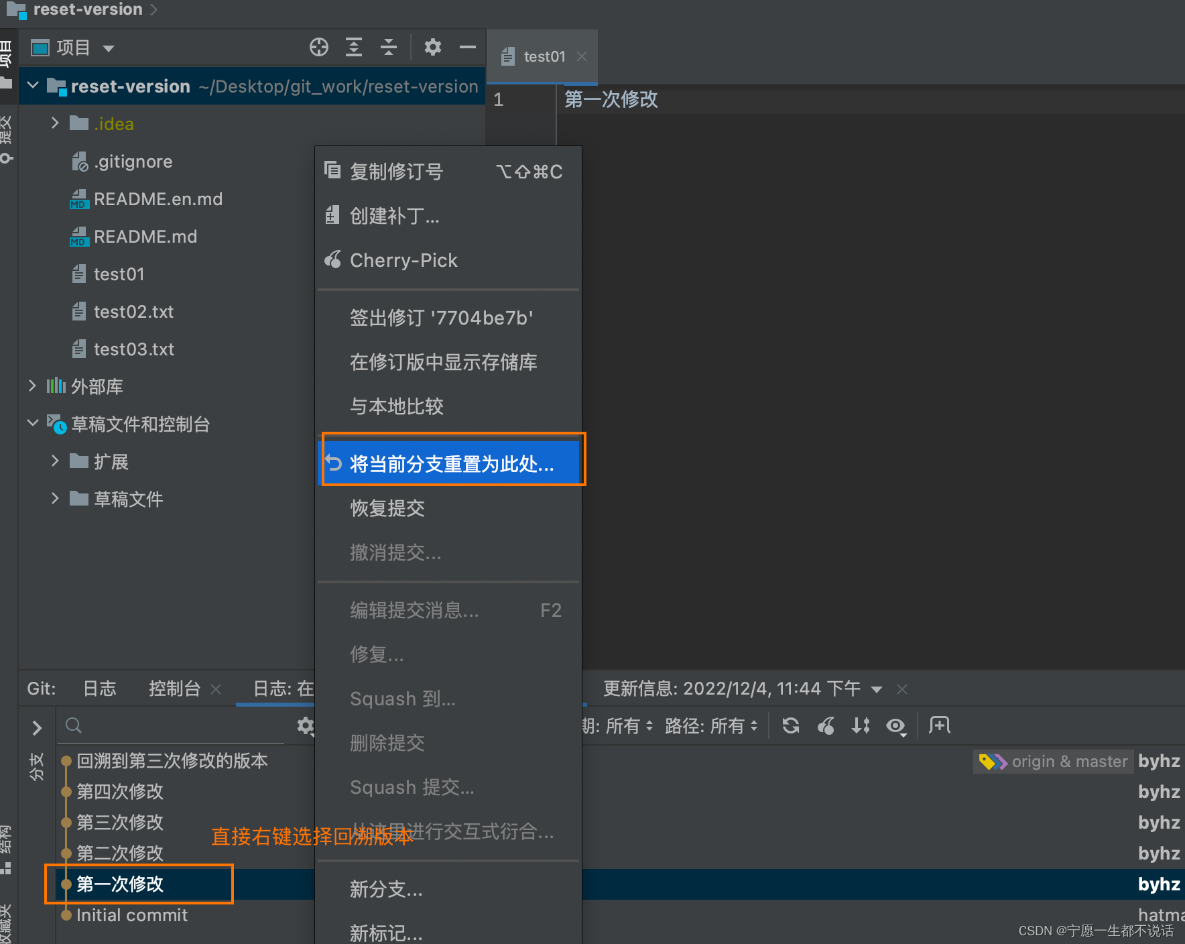Select test03.txt file
Screen dimensions: 1185x944
[x=123, y=349]
